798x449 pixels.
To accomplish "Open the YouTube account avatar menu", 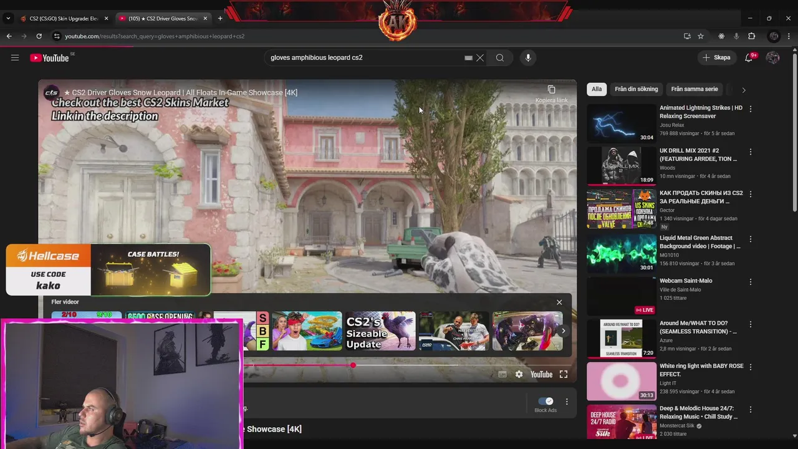I will point(772,58).
